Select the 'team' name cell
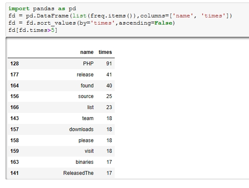Image resolution: width=249 pixels, height=188 pixels. (88, 118)
